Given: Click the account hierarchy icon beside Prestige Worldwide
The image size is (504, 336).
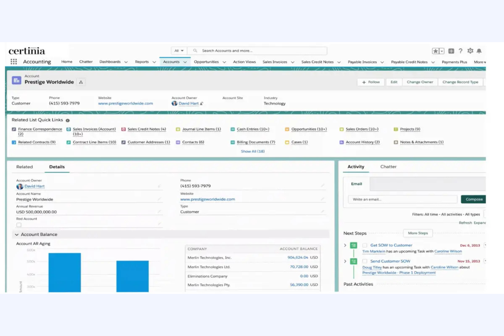Looking at the screenshot, I should pos(81,82).
